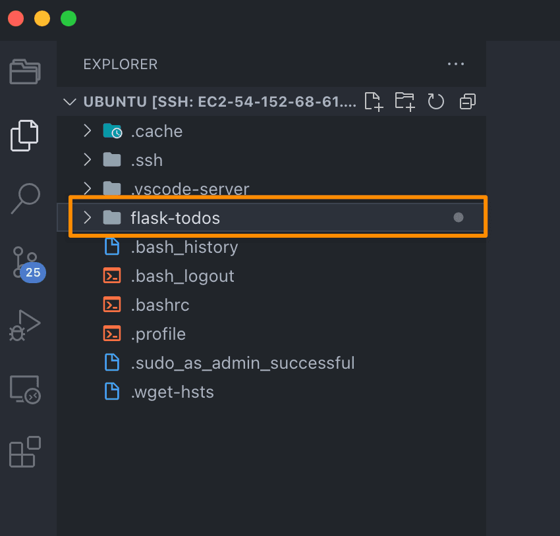The image size is (560, 536).
Task: Open the Explorer view in the activity bar
Action: (x=24, y=136)
